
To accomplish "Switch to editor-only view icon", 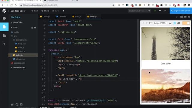I will coord(181,17).
